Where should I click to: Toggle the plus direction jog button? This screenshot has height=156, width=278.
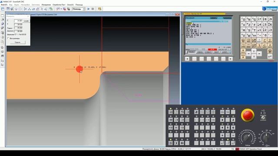[222, 135]
